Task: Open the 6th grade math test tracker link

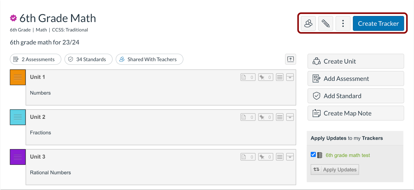Action: pyautogui.click(x=348, y=155)
